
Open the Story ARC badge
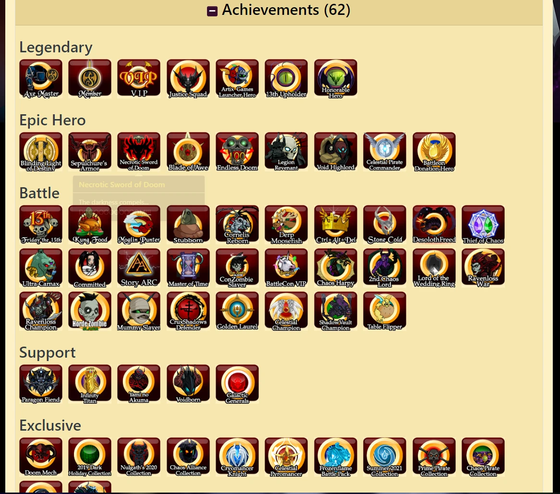(139, 268)
